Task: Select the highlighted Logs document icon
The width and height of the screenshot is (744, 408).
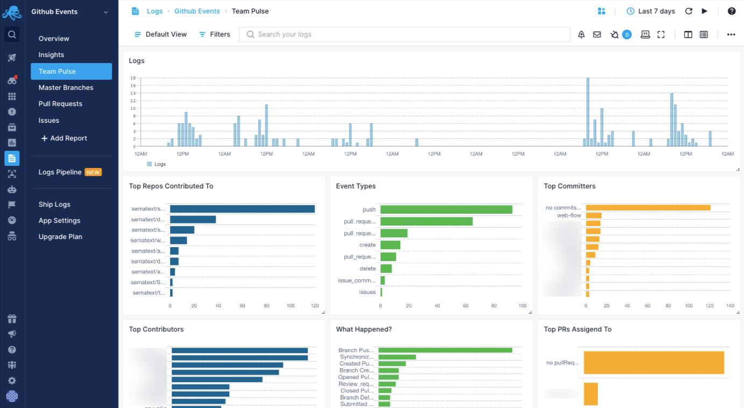Action: (x=12, y=158)
